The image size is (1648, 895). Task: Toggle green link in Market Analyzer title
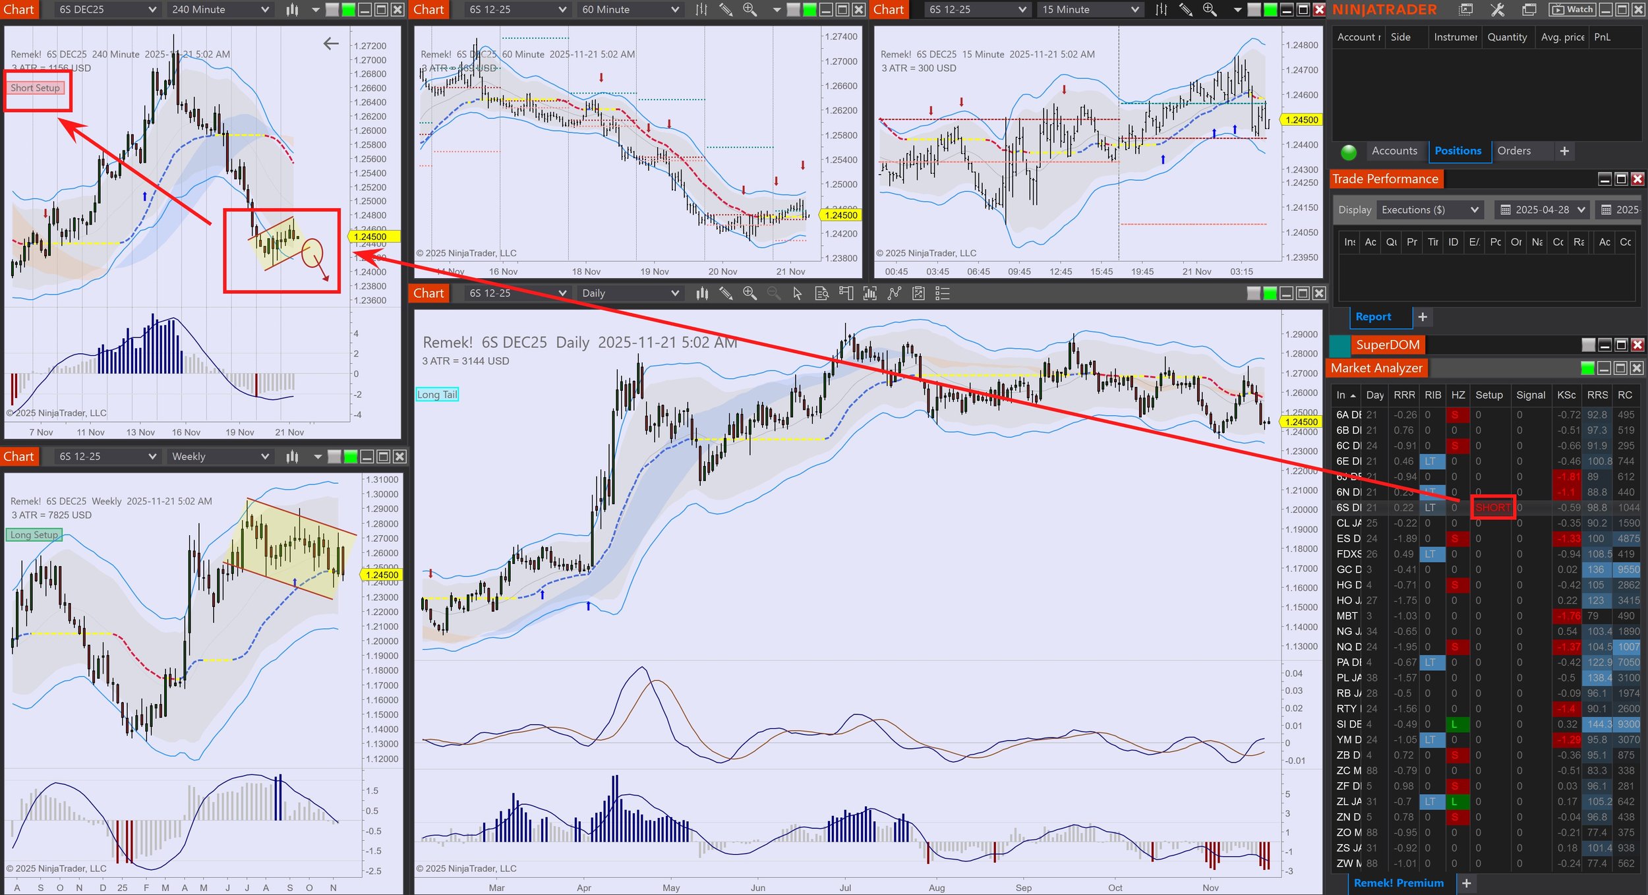(x=1587, y=368)
